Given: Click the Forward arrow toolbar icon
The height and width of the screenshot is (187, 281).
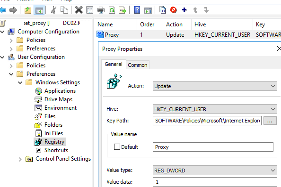Looking at the screenshot, I should tap(13, 10).
